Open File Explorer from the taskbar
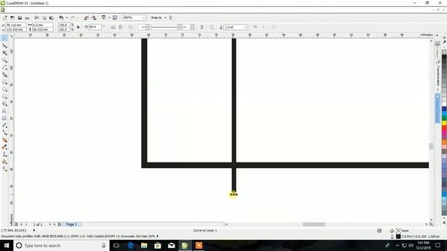This screenshot has width=447, height=251. 144,245
